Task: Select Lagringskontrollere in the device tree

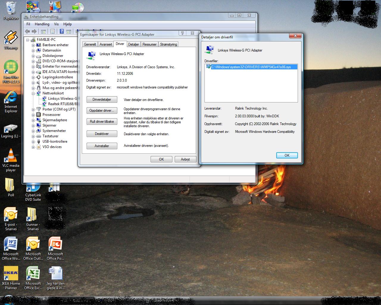Action: pyautogui.click(x=57, y=77)
